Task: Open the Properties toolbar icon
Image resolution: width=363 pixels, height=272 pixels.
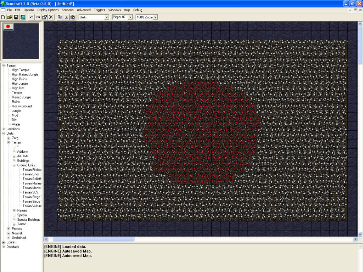Action: [44, 17]
